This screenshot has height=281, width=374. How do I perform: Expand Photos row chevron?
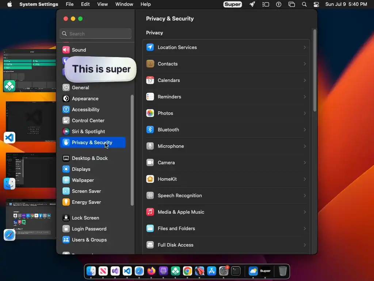(x=305, y=113)
